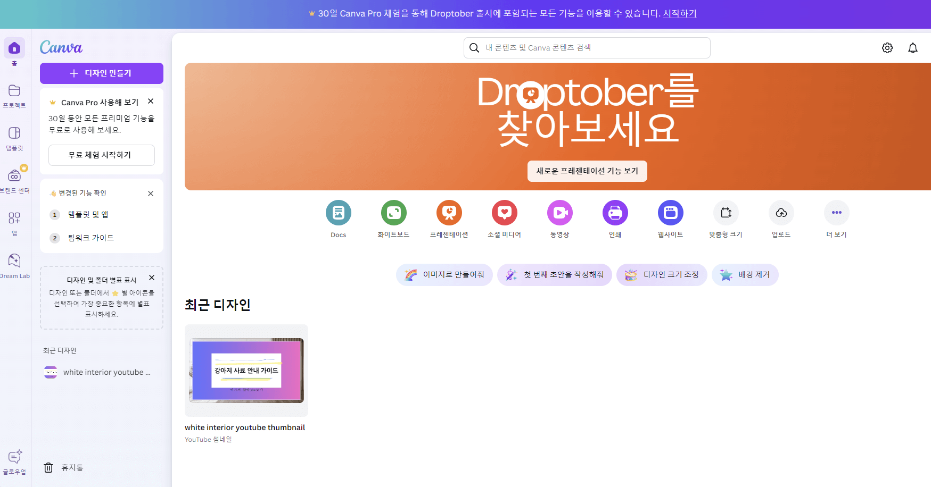Click the 시작하기 link in the banner

[679, 13]
